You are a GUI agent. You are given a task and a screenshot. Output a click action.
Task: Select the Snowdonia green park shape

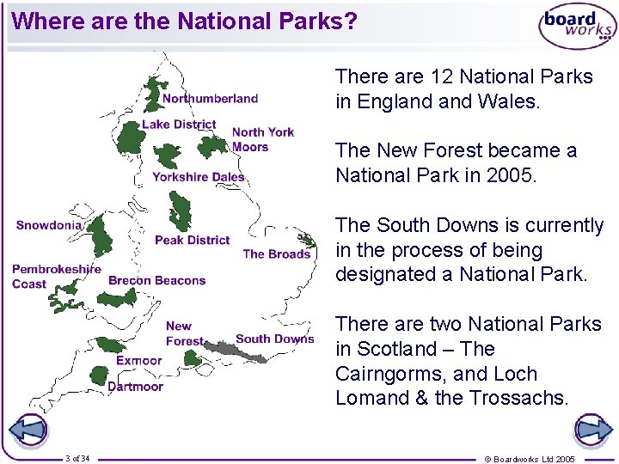point(101,236)
